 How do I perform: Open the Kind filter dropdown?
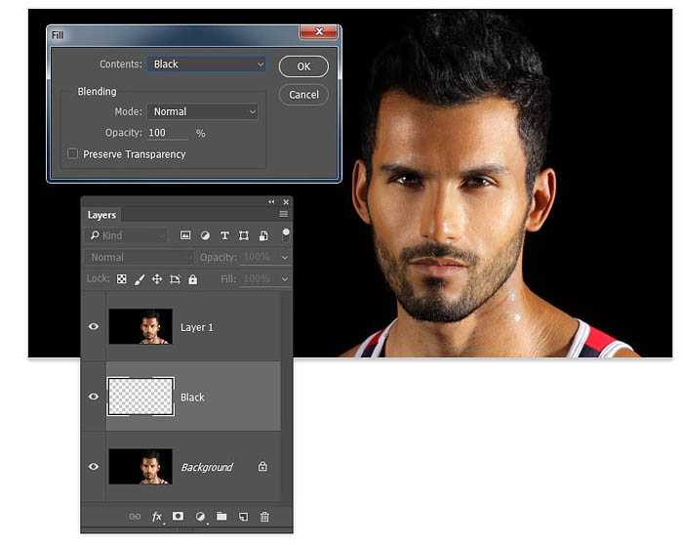(x=127, y=236)
